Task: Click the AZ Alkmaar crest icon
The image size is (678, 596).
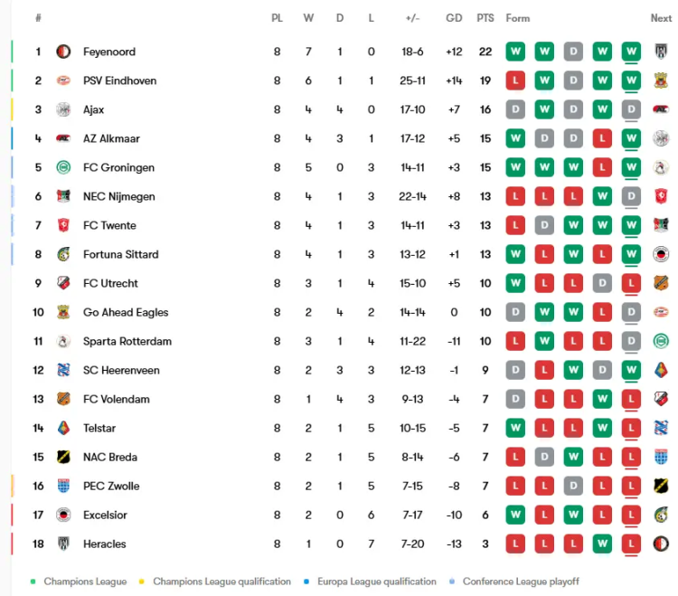Action: click(63, 138)
